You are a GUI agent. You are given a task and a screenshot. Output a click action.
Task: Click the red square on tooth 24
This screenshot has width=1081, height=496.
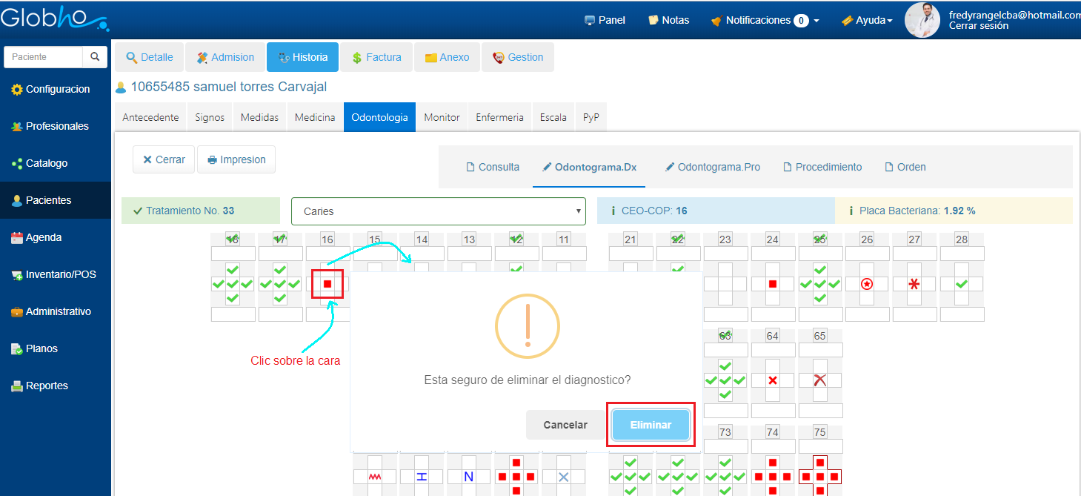pyautogui.click(x=772, y=284)
